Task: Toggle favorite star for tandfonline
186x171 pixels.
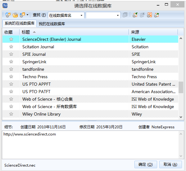Action: coord(11,69)
